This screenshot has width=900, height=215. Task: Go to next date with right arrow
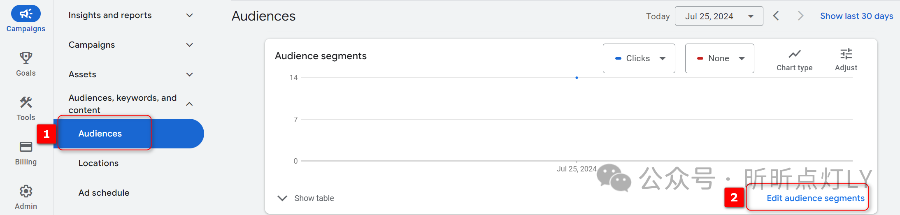pyautogui.click(x=800, y=16)
